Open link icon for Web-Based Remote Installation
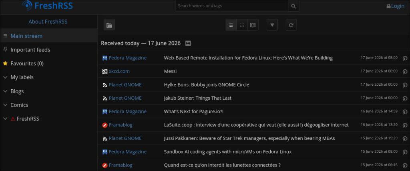Screen dimensions: 410x171 (x=405, y=58)
